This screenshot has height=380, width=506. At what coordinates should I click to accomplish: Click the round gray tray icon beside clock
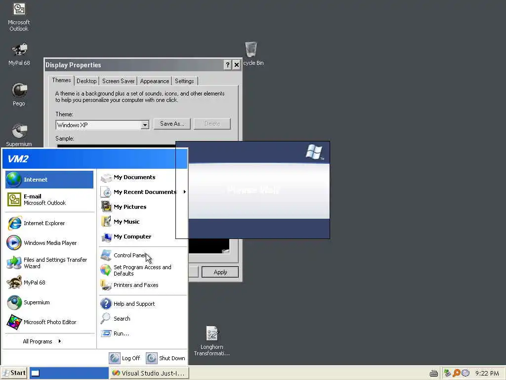tap(465, 373)
